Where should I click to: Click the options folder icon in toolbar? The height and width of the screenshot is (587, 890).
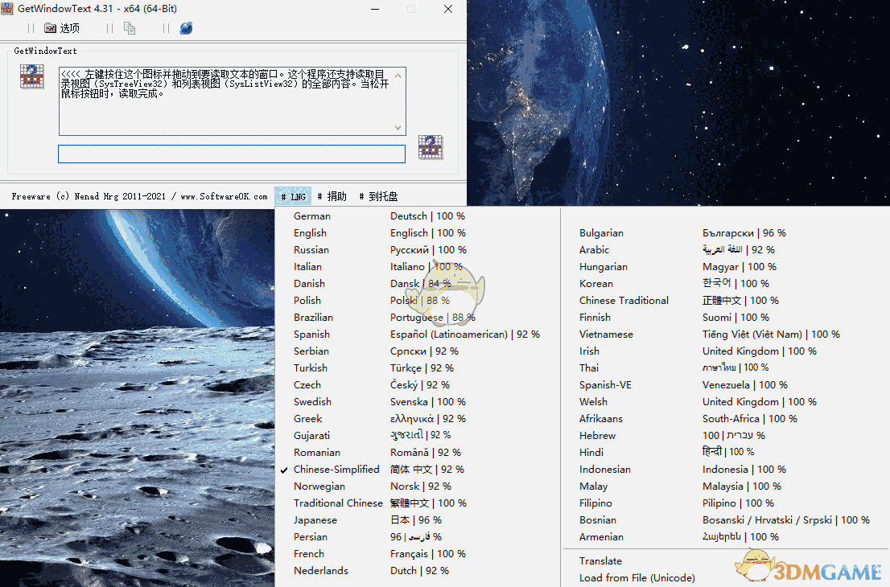49,27
